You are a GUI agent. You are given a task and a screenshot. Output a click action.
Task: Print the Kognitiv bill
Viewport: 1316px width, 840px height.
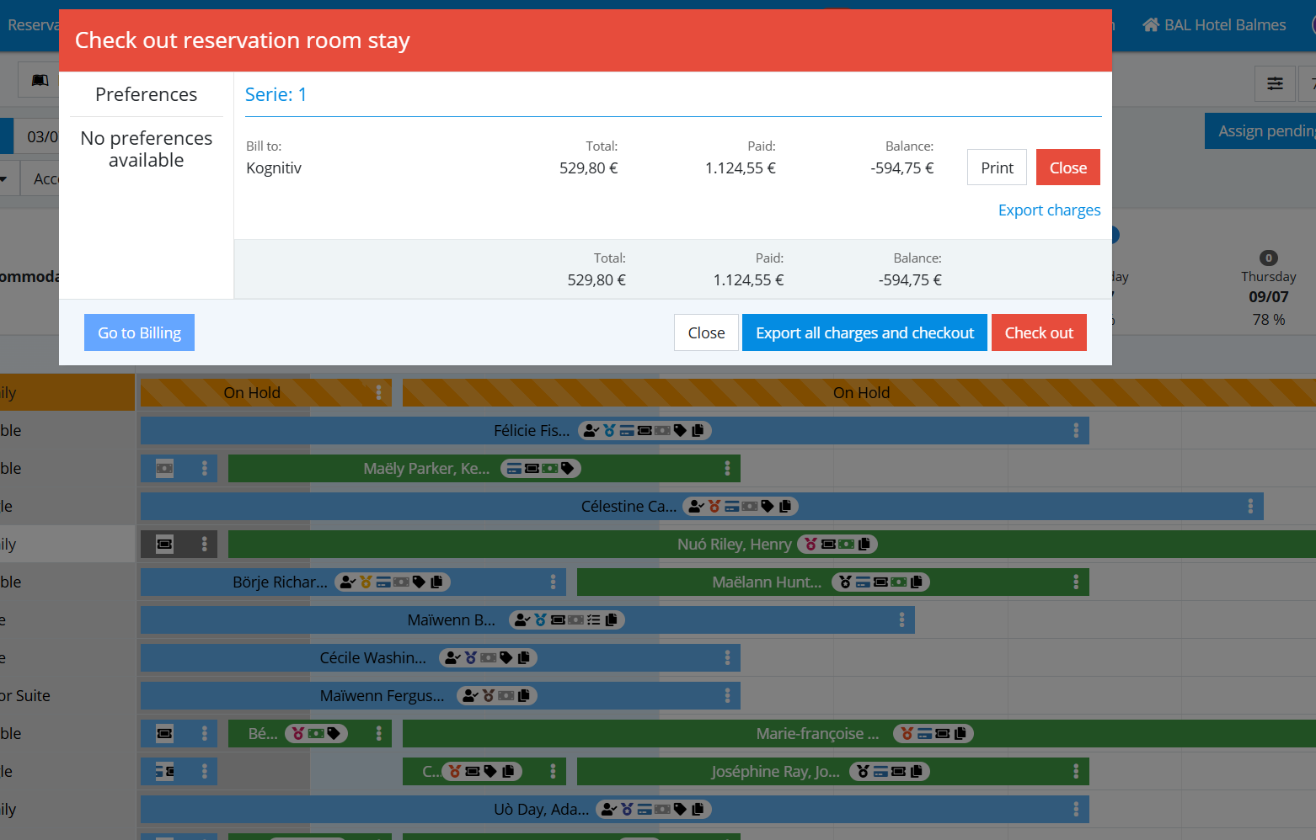pos(997,167)
